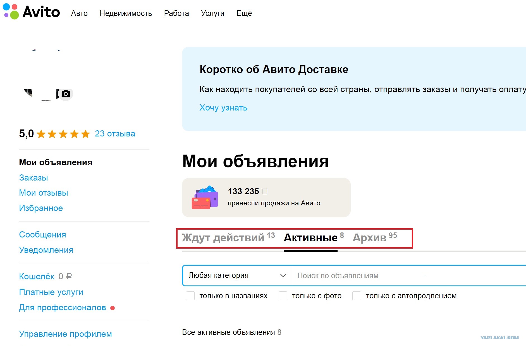Click the delivery banner description text
The height and width of the screenshot is (346, 526).
coord(363,89)
